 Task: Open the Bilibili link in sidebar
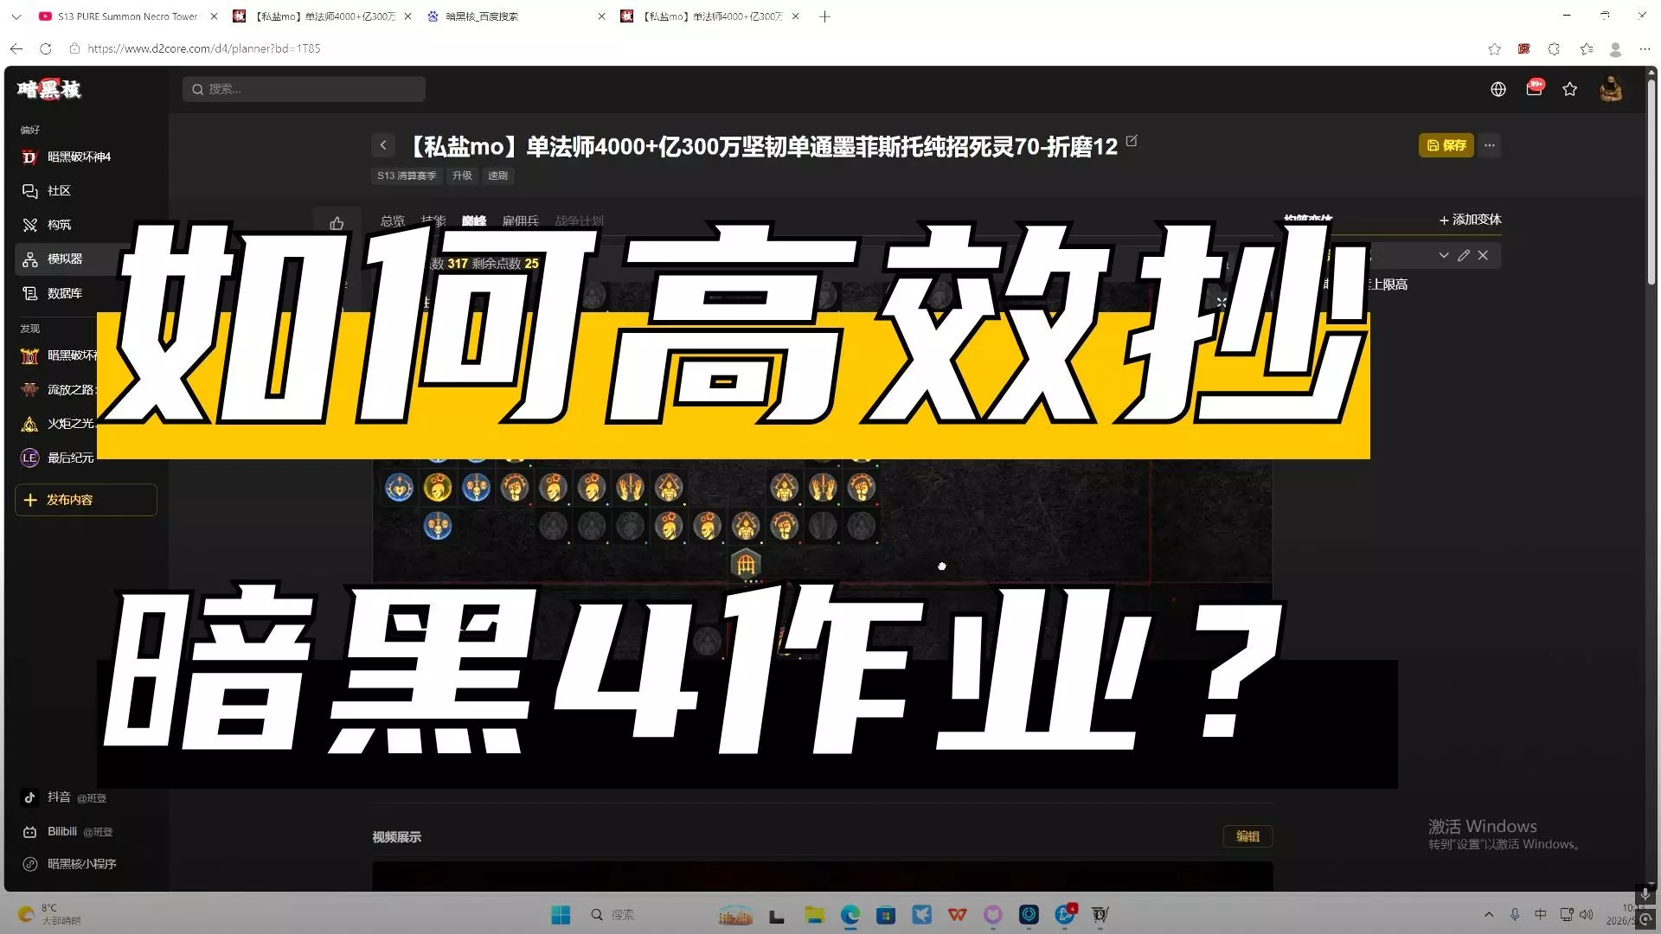point(68,831)
